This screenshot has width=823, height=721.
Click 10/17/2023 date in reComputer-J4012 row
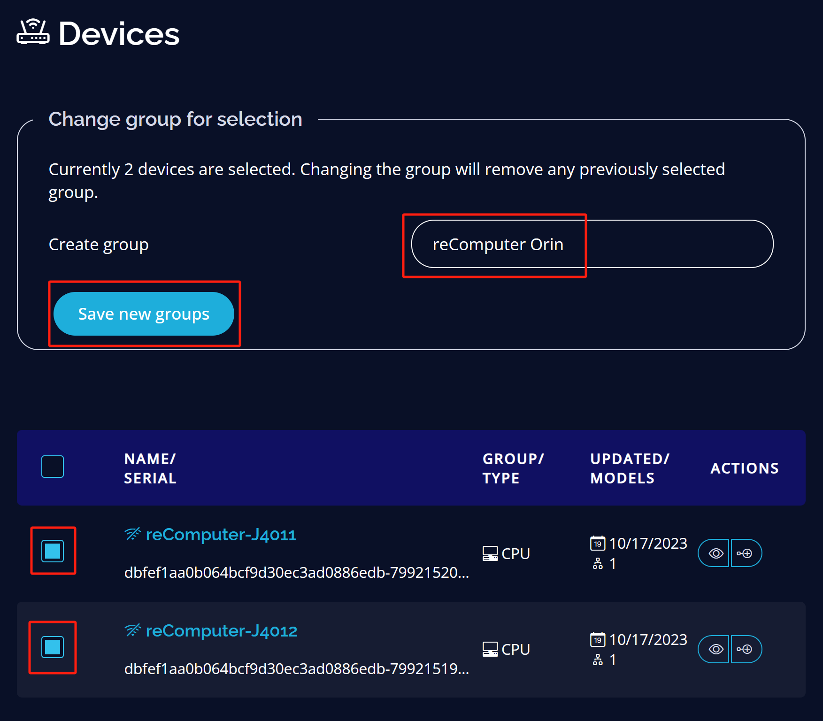tap(648, 639)
